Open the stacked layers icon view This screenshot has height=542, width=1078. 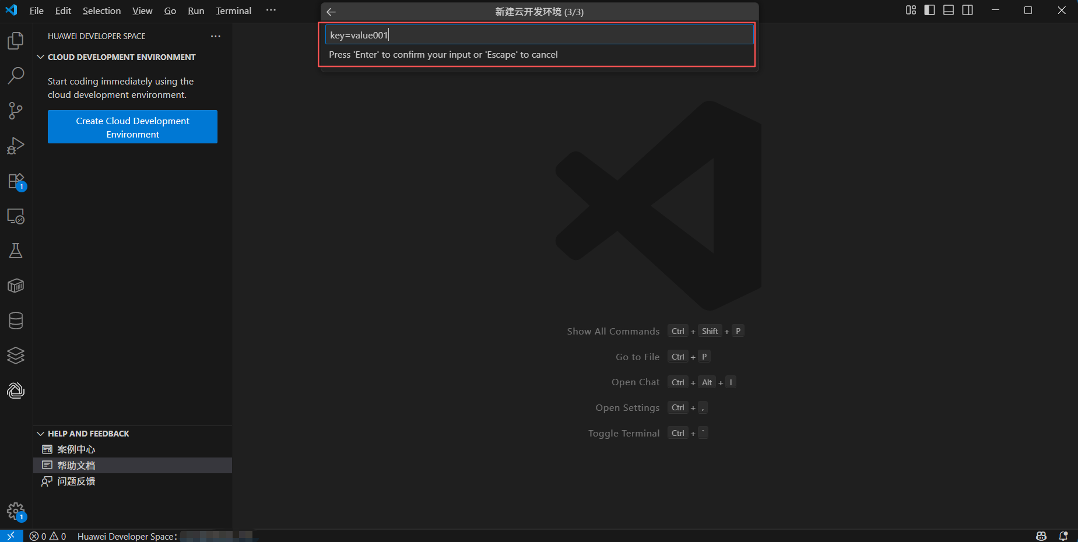point(16,356)
